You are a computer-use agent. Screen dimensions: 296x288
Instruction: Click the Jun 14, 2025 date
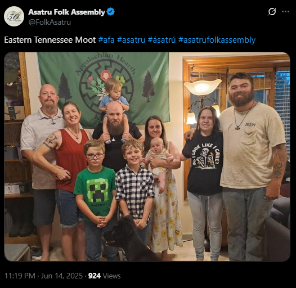click(x=62, y=276)
